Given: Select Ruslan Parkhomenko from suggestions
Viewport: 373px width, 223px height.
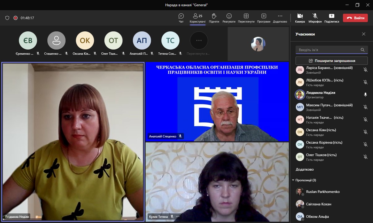Looking at the screenshot, I should click(323, 192).
